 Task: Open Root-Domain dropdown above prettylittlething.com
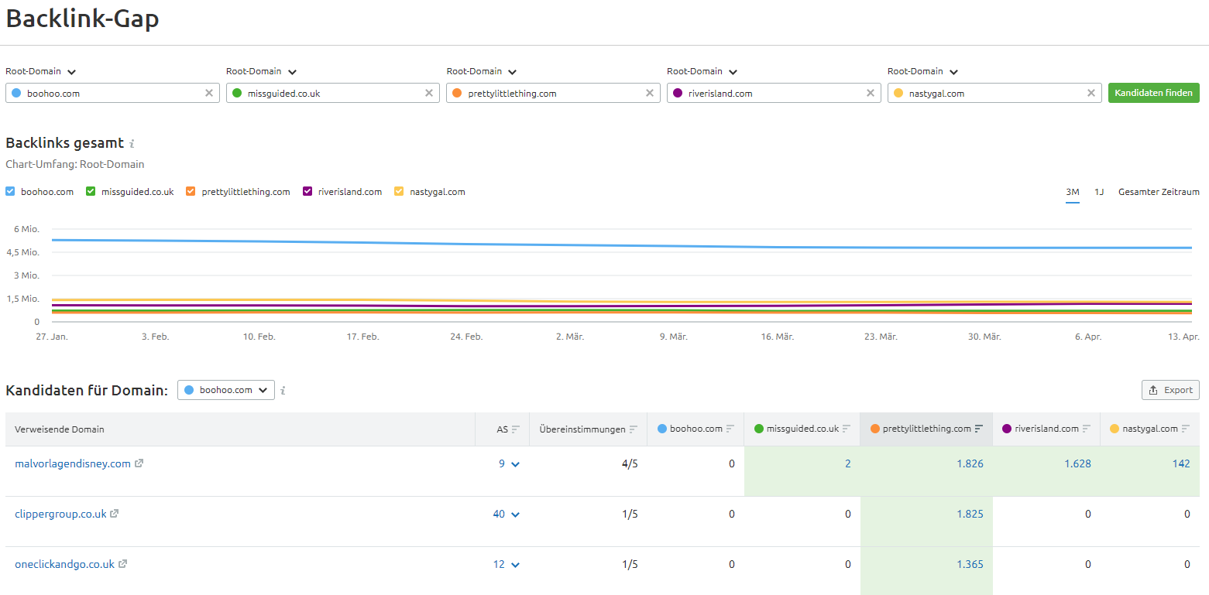tap(482, 71)
